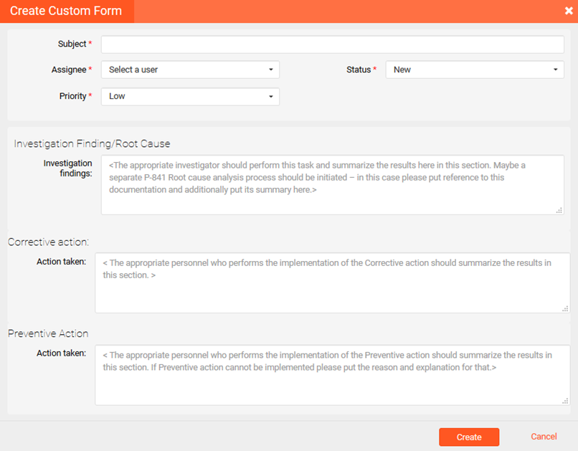Click the 'Action taken:' label under Preventive Action

[x=61, y=353]
